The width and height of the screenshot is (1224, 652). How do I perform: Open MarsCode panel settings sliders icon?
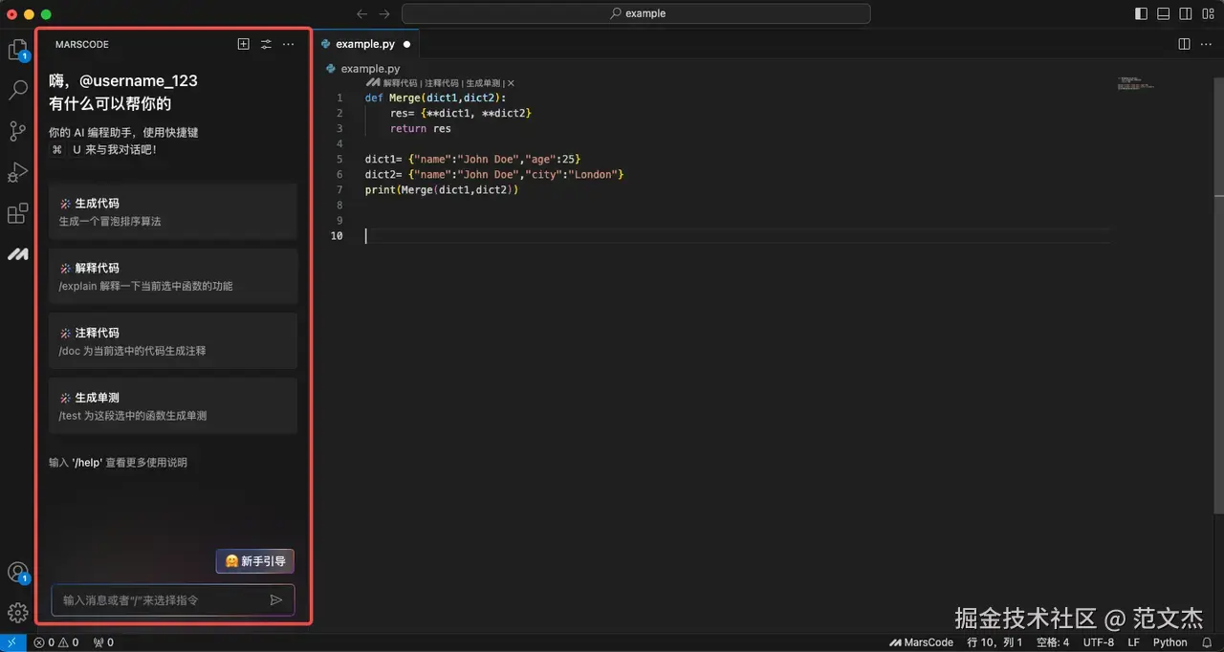266,44
